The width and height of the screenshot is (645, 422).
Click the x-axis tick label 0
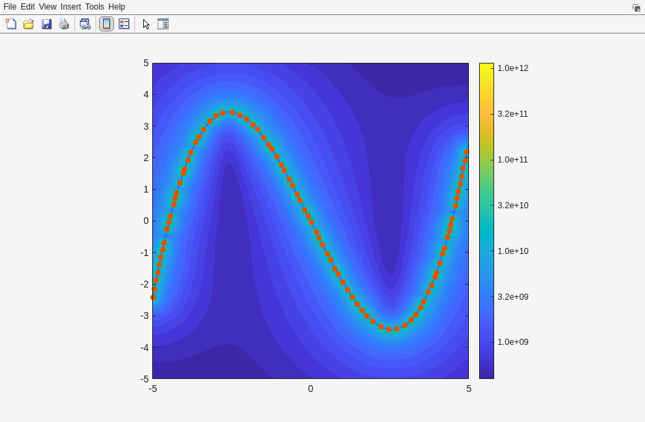(311, 389)
